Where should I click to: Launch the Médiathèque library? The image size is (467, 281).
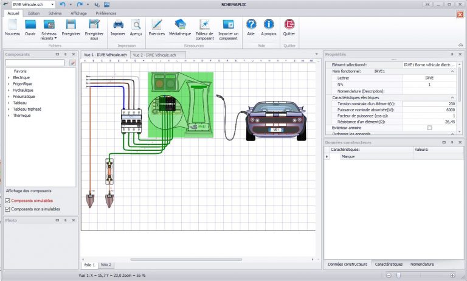(179, 25)
